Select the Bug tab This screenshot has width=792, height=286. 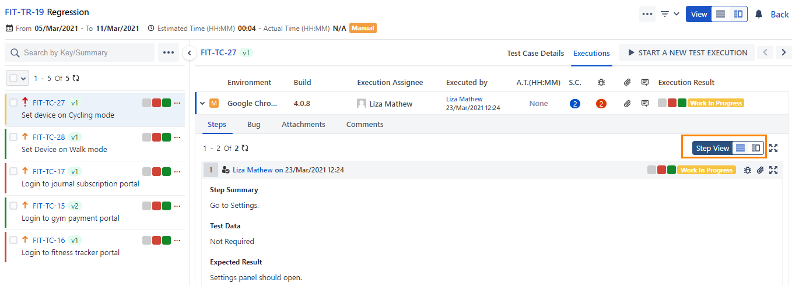(254, 124)
